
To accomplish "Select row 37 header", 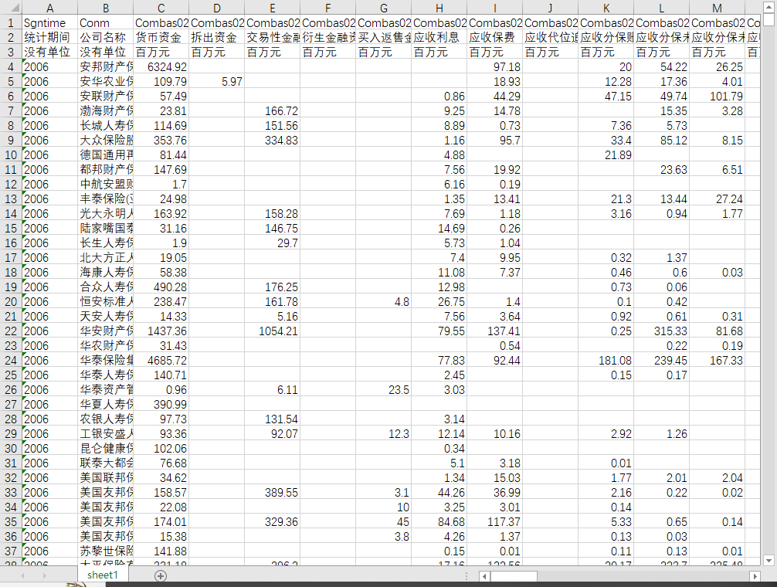I will pyautogui.click(x=11, y=551).
